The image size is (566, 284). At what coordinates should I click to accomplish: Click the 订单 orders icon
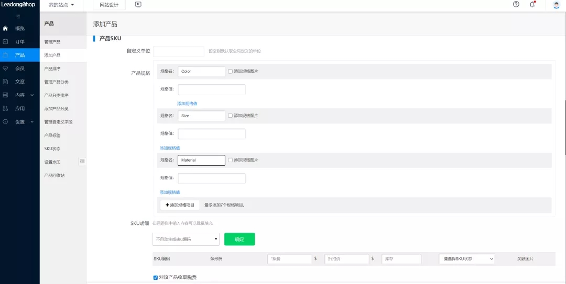tap(5, 41)
